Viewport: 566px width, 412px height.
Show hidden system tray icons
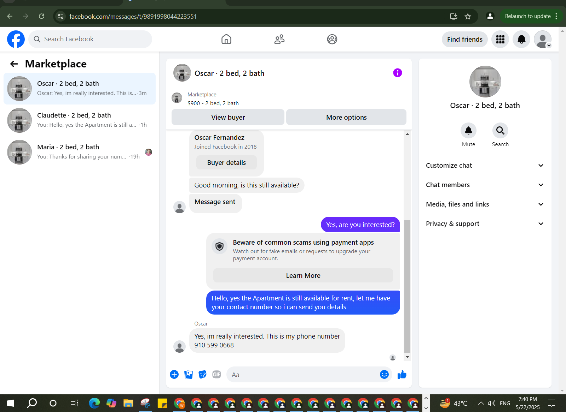481,403
